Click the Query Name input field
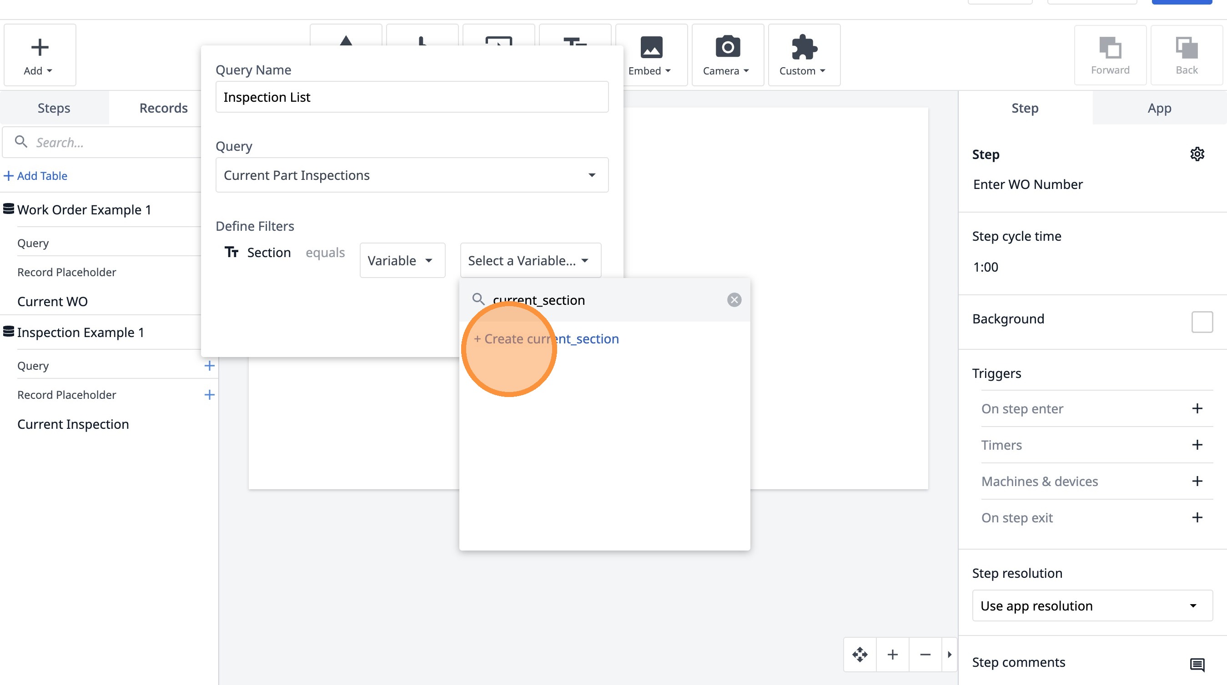Image resolution: width=1227 pixels, height=685 pixels. pyautogui.click(x=412, y=97)
